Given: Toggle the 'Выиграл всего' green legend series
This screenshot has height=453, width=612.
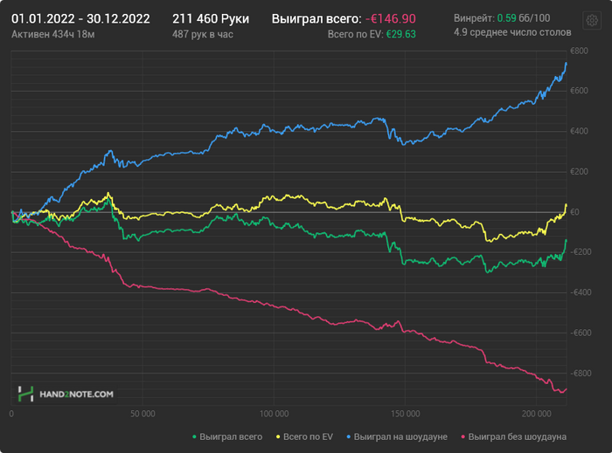Looking at the screenshot, I should (227, 437).
